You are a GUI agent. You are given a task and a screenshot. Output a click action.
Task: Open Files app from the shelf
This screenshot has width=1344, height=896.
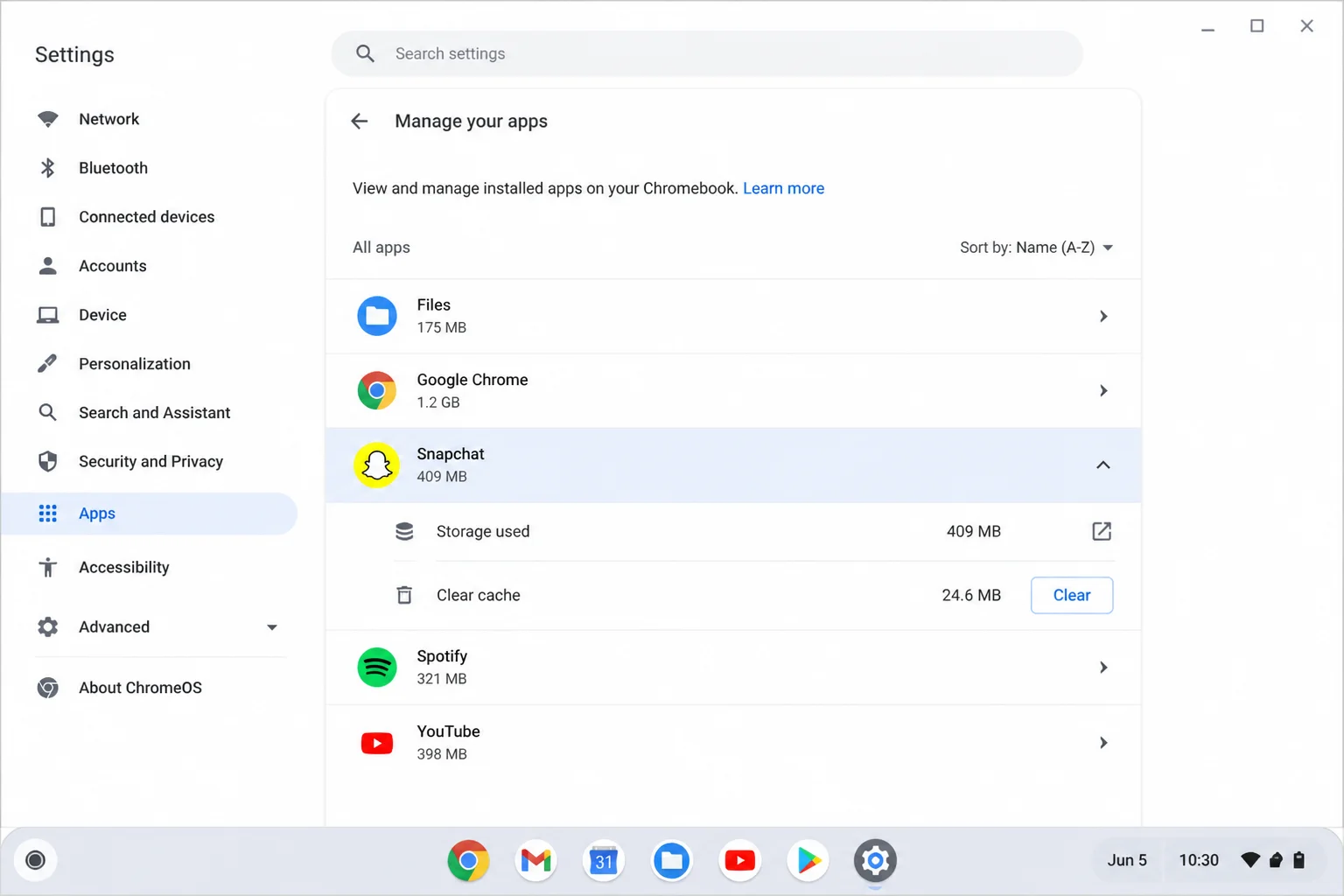pos(672,861)
